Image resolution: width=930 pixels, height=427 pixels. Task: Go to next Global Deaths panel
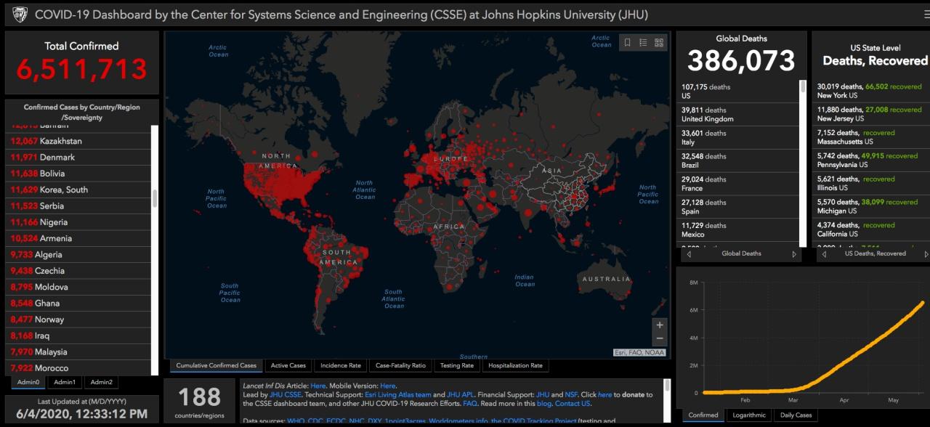[x=794, y=254]
